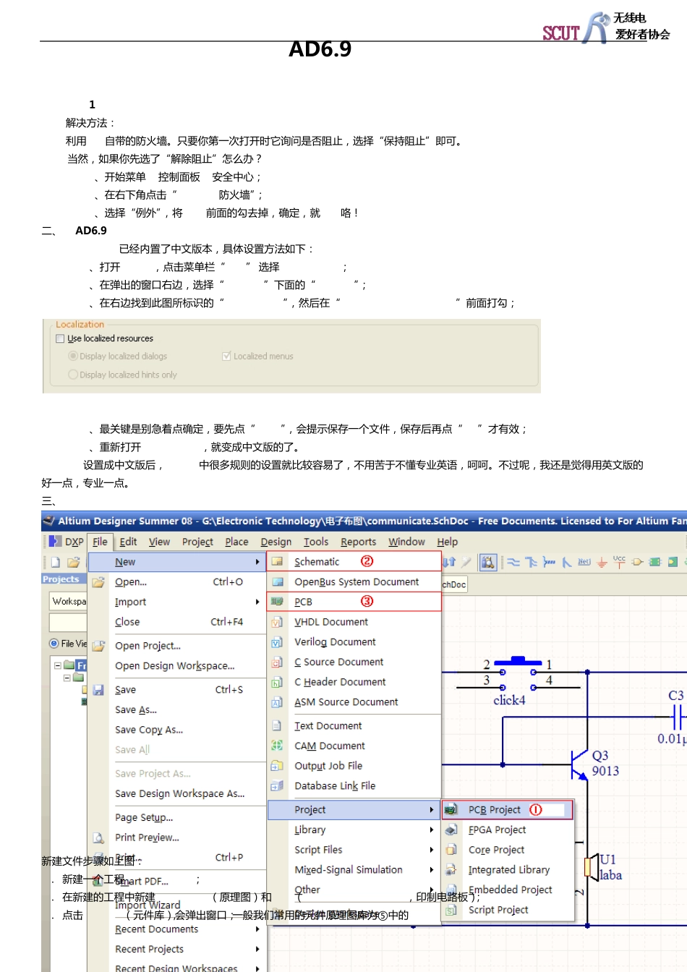Open the Design menu
The image size is (687, 972).
click(x=276, y=542)
